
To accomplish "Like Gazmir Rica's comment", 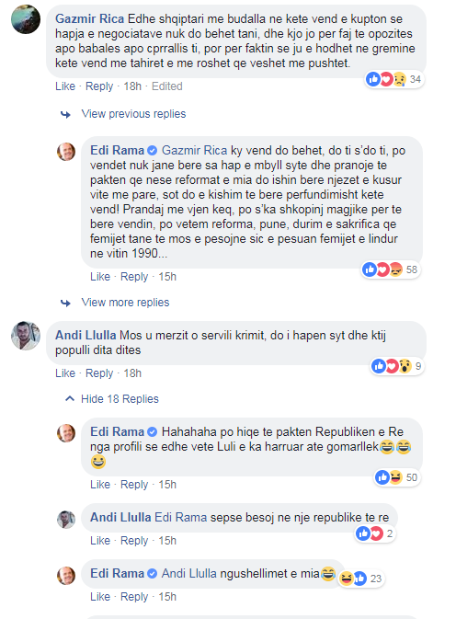I will pos(65,86).
